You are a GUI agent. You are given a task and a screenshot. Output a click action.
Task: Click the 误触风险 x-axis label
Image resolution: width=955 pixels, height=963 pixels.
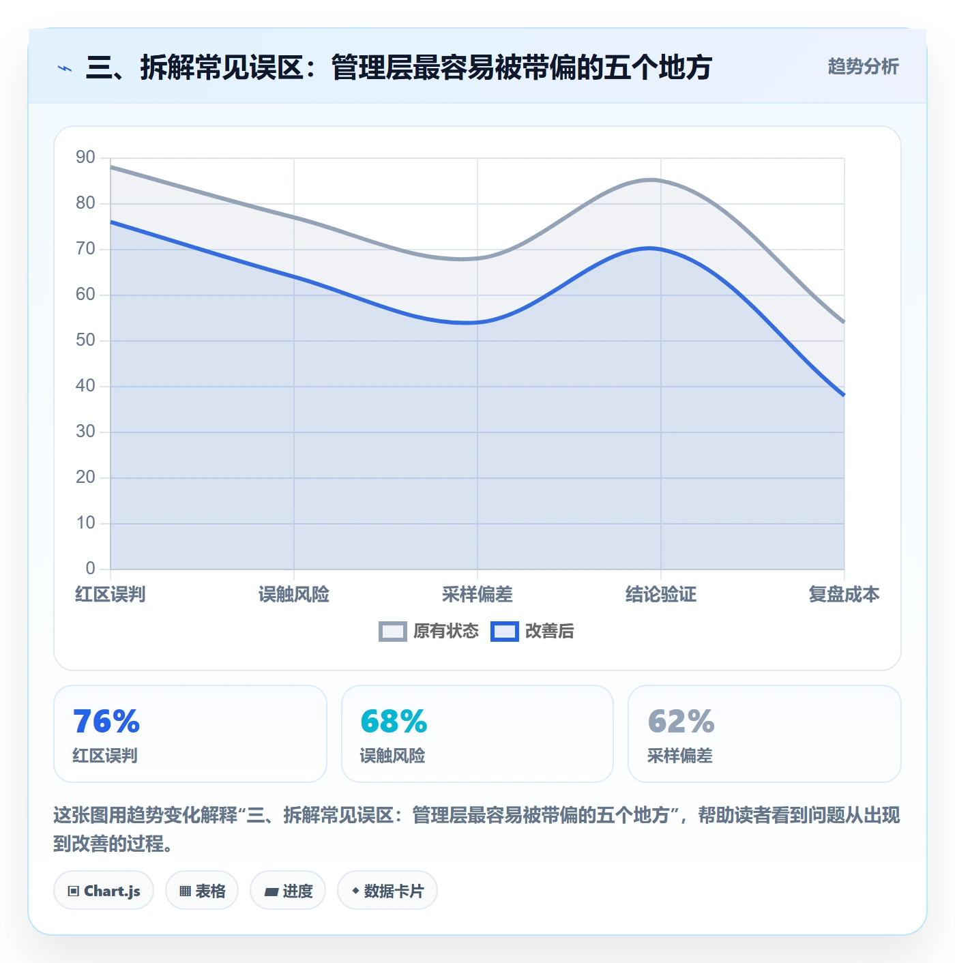coord(294,595)
